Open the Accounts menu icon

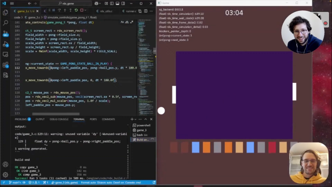click(5, 164)
